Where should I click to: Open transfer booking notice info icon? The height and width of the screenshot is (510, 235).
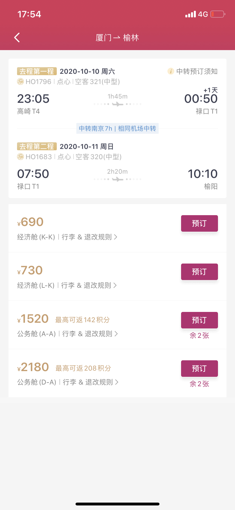171,71
